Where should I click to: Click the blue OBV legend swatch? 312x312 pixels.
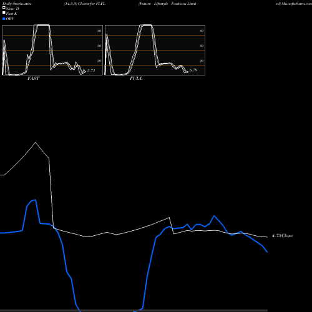pyautogui.click(x=4, y=19)
